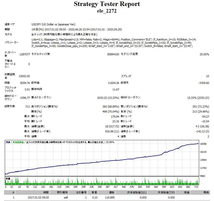Select the win rate 498 (70.04%) value
Screen dimensions: 214x201
tap(111, 112)
